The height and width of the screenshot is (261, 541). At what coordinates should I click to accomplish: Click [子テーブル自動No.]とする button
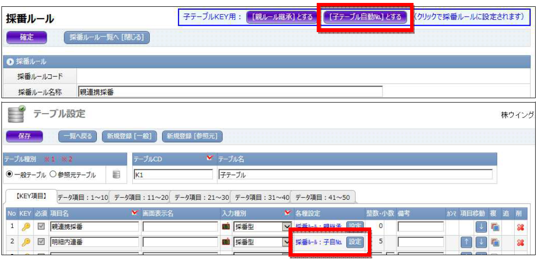(365, 17)
